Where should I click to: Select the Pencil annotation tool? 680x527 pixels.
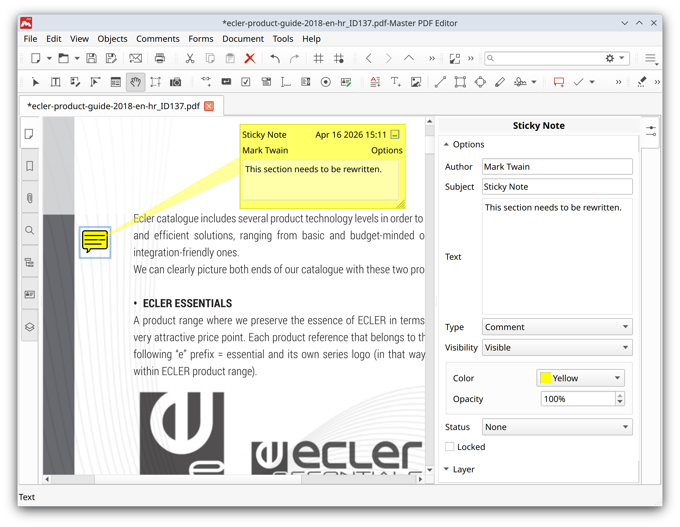[x=500, y=82]
